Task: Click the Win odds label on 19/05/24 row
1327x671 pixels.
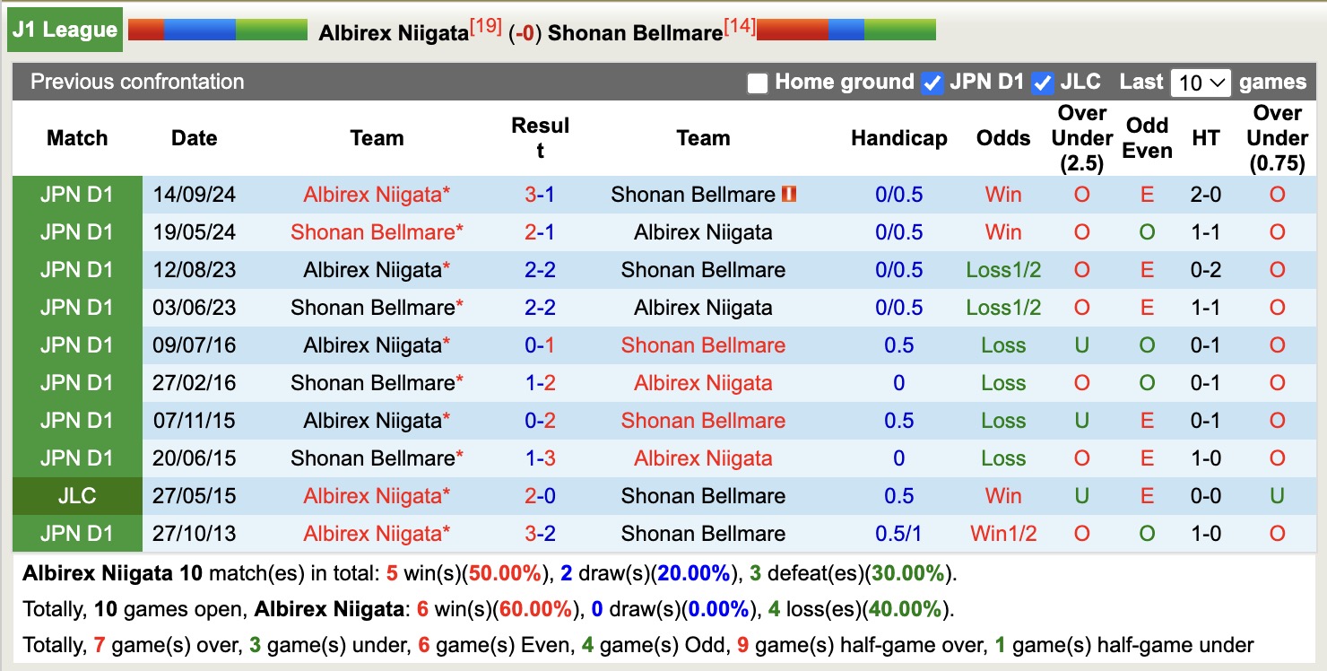Action: click(x=1002, y=231)
